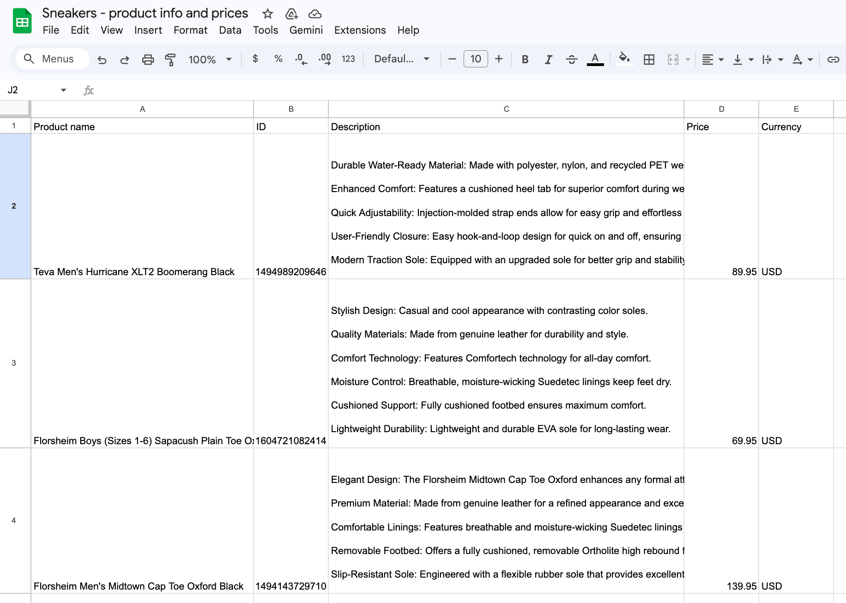This screenshot has width=846, height=603.
Task: Format selection as currency
Action: click(x=255, y=59)
